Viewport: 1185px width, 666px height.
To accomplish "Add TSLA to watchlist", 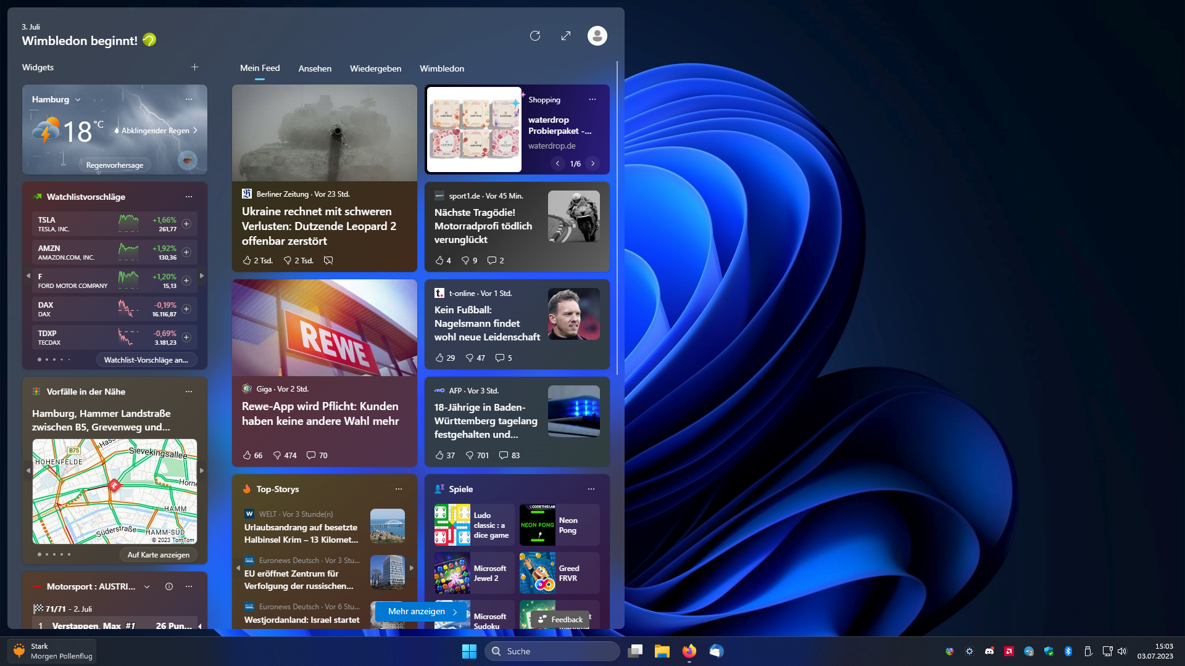I will pyautogui.click(x=186, y=224).
